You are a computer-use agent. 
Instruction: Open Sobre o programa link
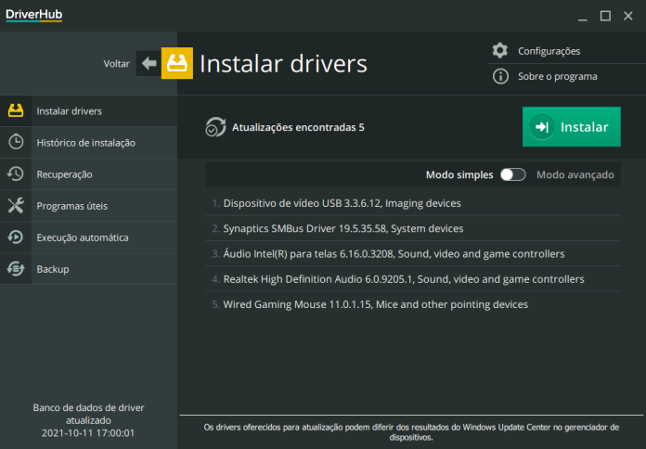(558, 76)
